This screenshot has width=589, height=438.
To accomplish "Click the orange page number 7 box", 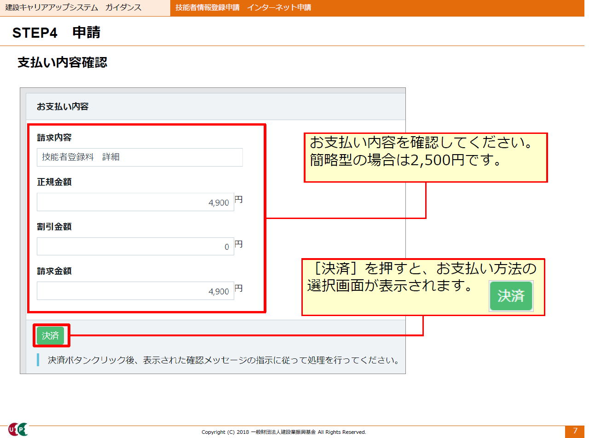I will click(575, 431).
